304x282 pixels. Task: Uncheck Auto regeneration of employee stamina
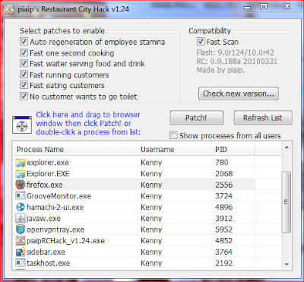coord(24,42)
